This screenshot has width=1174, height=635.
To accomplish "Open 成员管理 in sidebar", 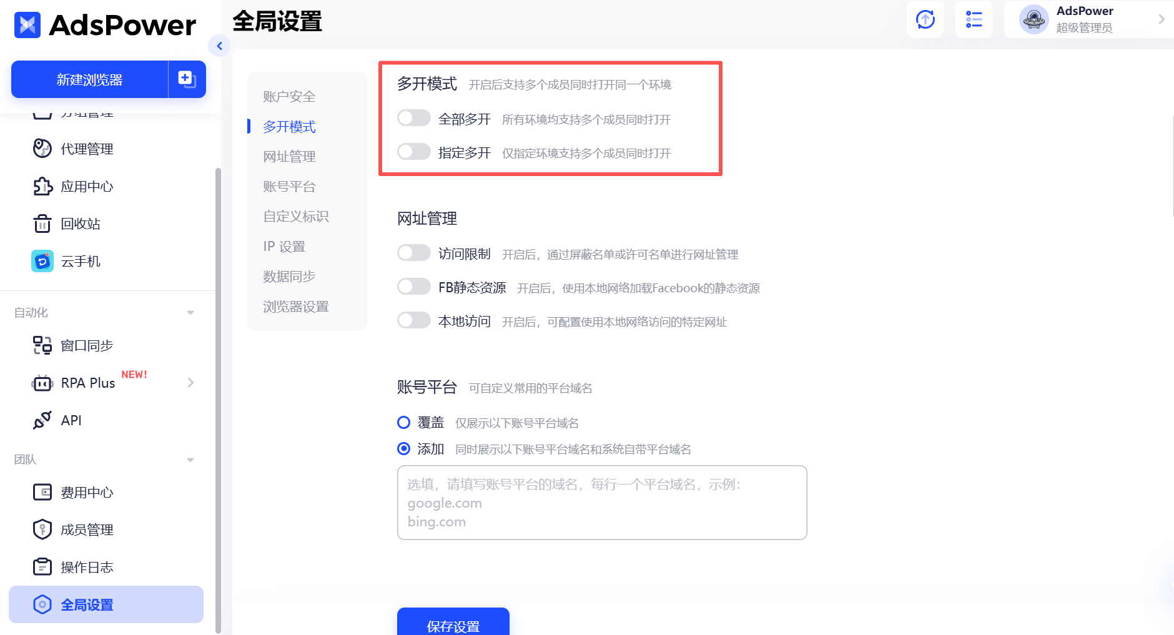I will [87, 530].
